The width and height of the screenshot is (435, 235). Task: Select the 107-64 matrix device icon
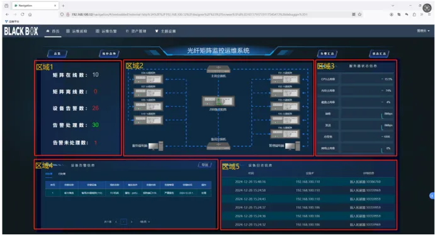pyautogui.click(x=148, y=93)
